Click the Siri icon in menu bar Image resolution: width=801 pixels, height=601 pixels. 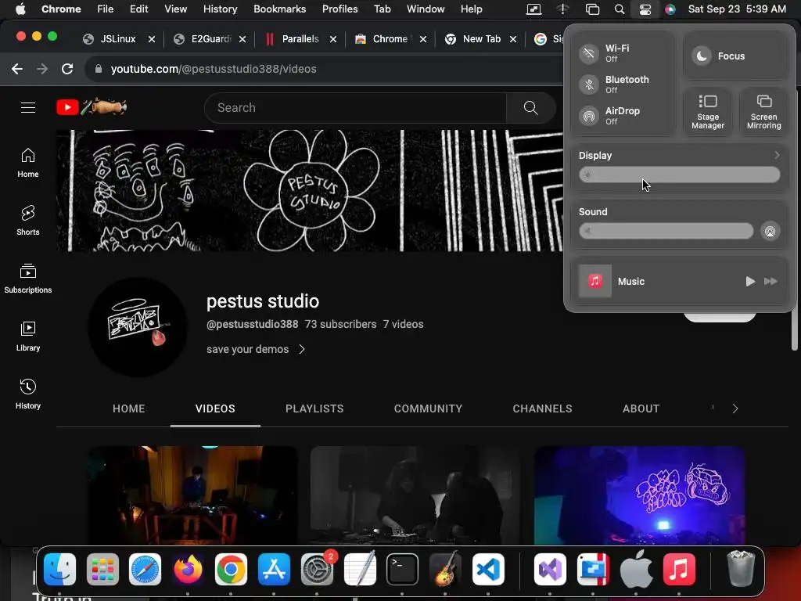(x=670, y=9)
